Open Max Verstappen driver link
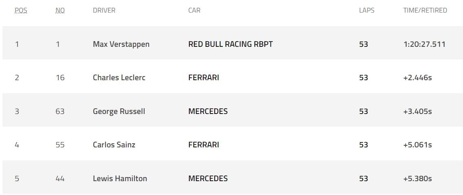The height and width of the screenshot is (195, 463). click(x=121, y=44)
